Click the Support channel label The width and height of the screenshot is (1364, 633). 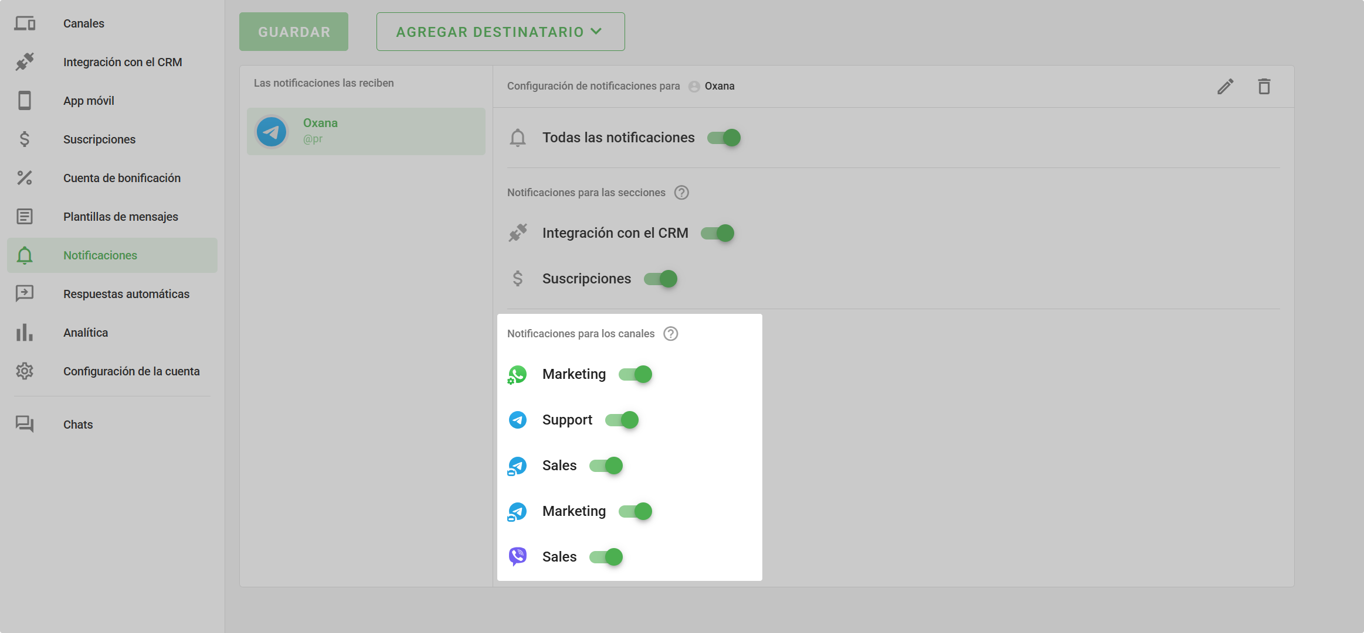click(x=567, y=420)
